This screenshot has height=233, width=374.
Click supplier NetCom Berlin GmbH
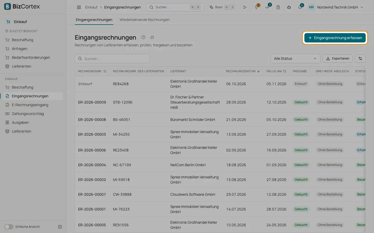click(188, 165)
